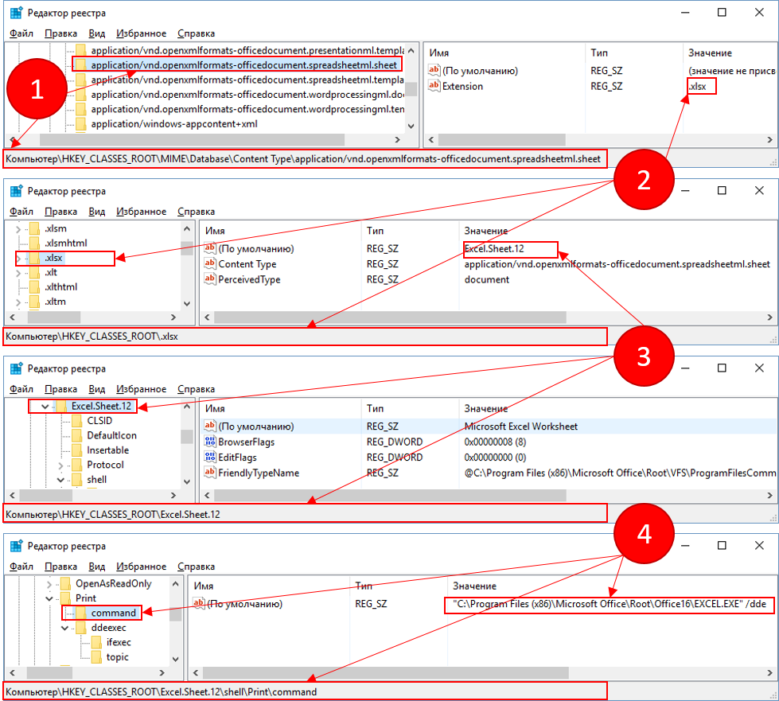
Task: Click the FriendlyTypeName string value icon
Action: pos(210,473)
